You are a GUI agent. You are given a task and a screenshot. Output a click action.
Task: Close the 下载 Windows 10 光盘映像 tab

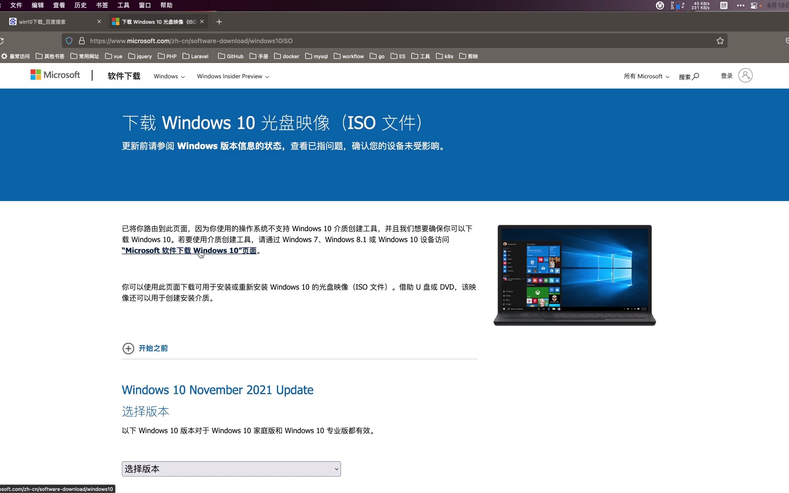tap(202, 22)
